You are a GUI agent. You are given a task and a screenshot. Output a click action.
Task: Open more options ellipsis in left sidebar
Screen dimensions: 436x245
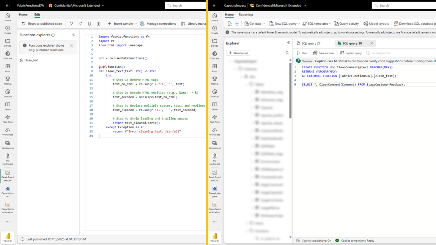[x=8, y=222]
